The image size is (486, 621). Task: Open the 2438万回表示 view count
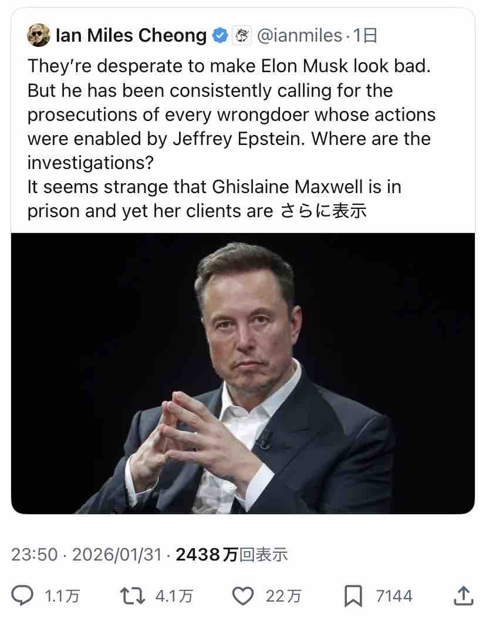232,554
